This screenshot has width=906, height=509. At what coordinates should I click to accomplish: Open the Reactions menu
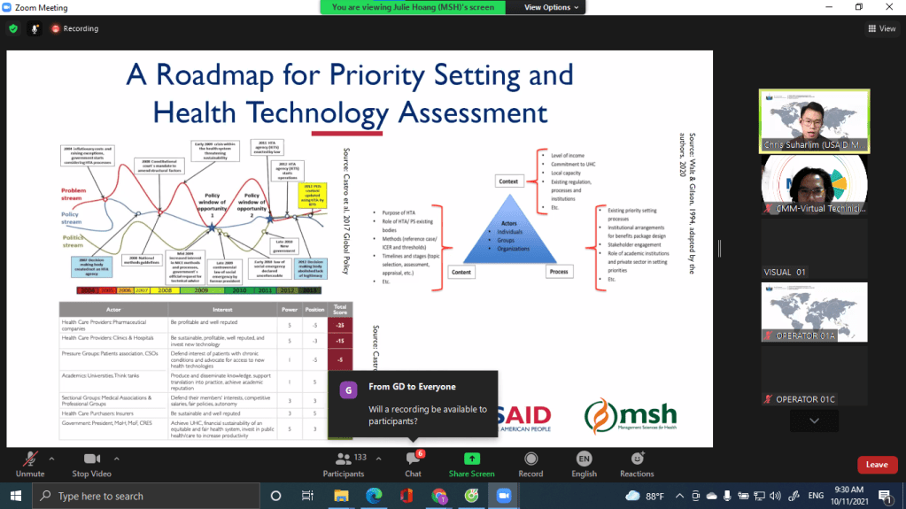click(637, 464)
